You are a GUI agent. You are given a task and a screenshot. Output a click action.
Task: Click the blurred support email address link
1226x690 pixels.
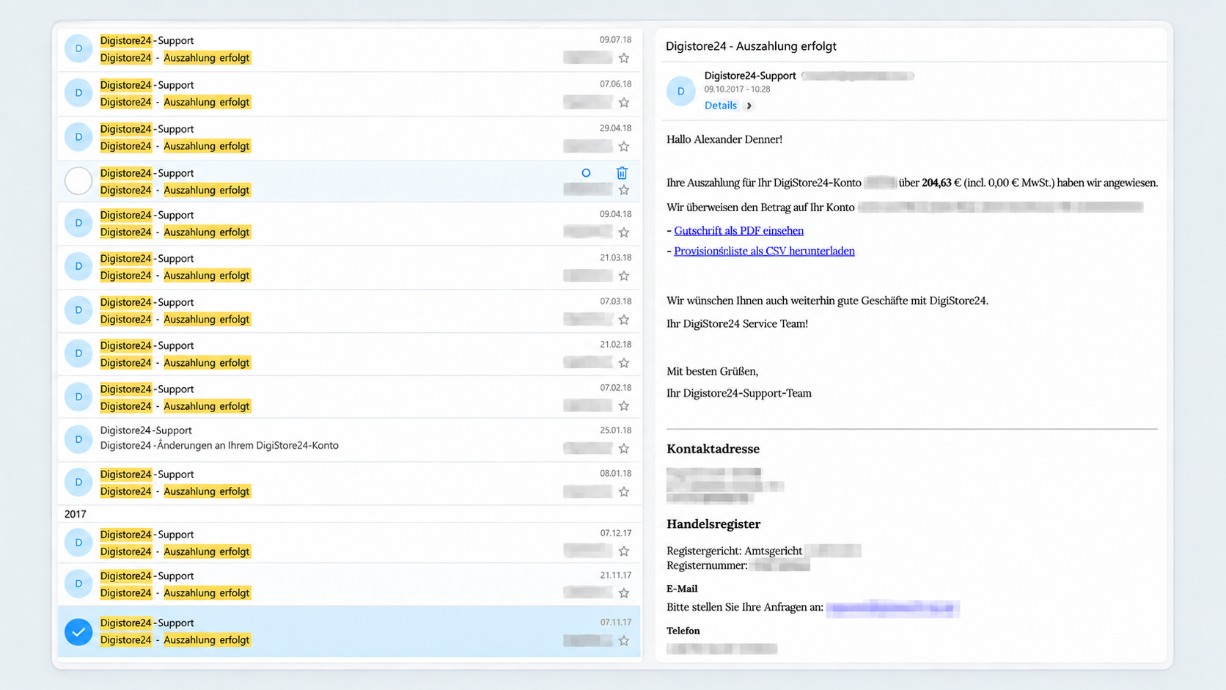tap(892, 608)
